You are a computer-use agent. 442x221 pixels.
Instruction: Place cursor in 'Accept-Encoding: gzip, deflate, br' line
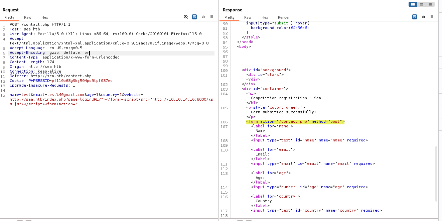point(49,52)
